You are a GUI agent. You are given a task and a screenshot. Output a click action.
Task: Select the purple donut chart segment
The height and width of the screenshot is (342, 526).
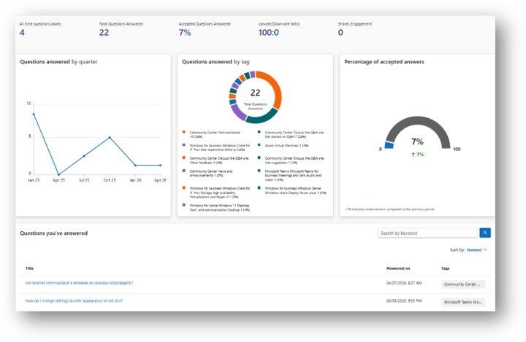(238, 112)
